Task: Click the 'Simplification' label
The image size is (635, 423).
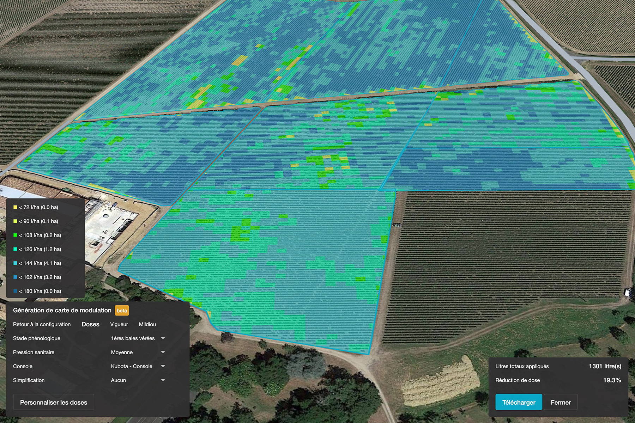Action: pyautogui.click(x=29, y=380)
